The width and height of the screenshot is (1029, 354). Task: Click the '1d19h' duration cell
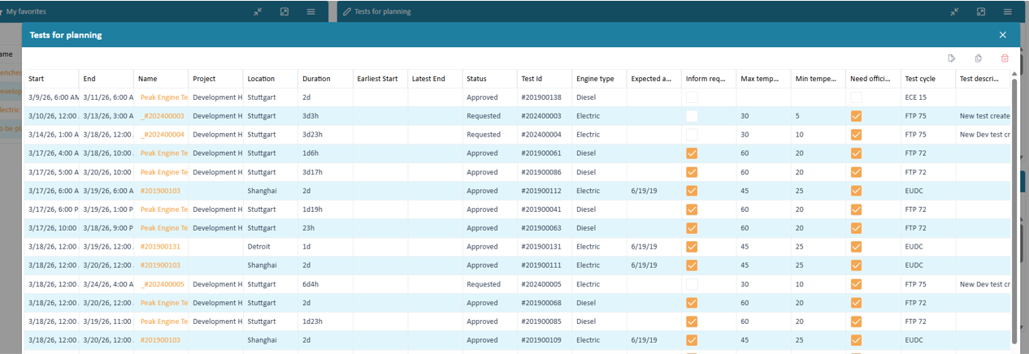click(325, 209)
